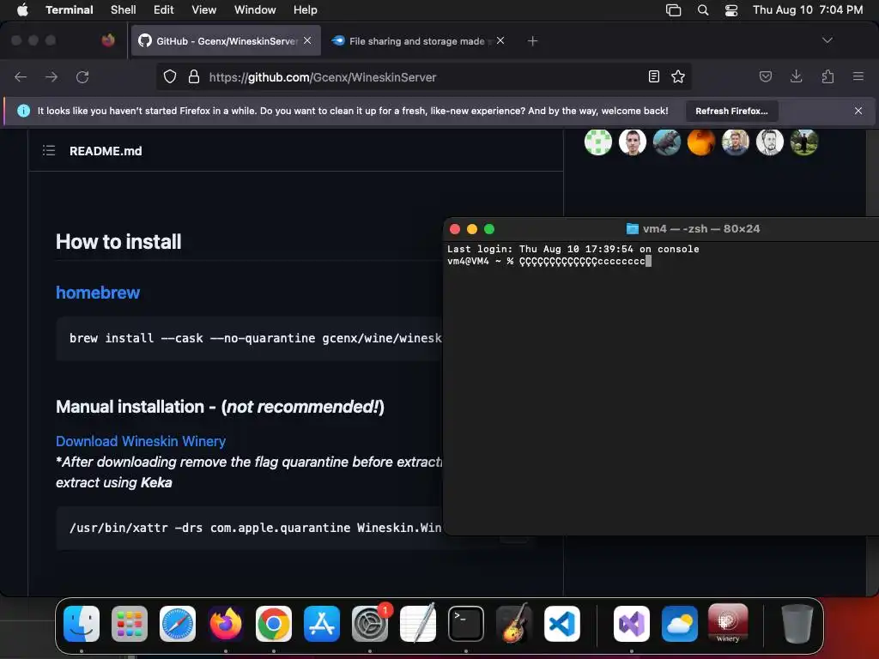Open the Help menu
The width and height of the screenshot is (879, 659).
305,9
